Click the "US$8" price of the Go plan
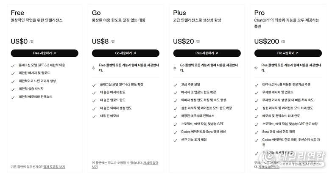The image size is (335, 176). 100,41
